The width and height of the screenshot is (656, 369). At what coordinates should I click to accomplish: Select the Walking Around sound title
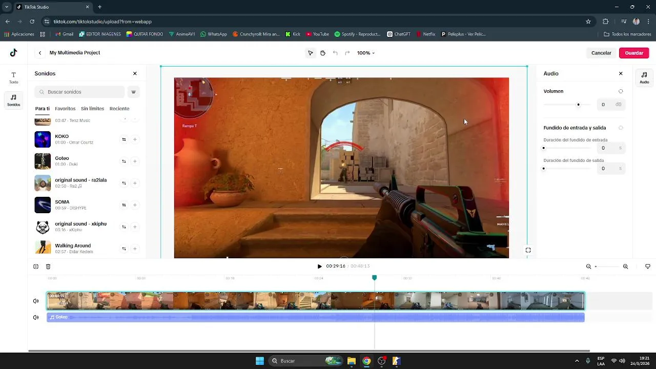point(73,246)
